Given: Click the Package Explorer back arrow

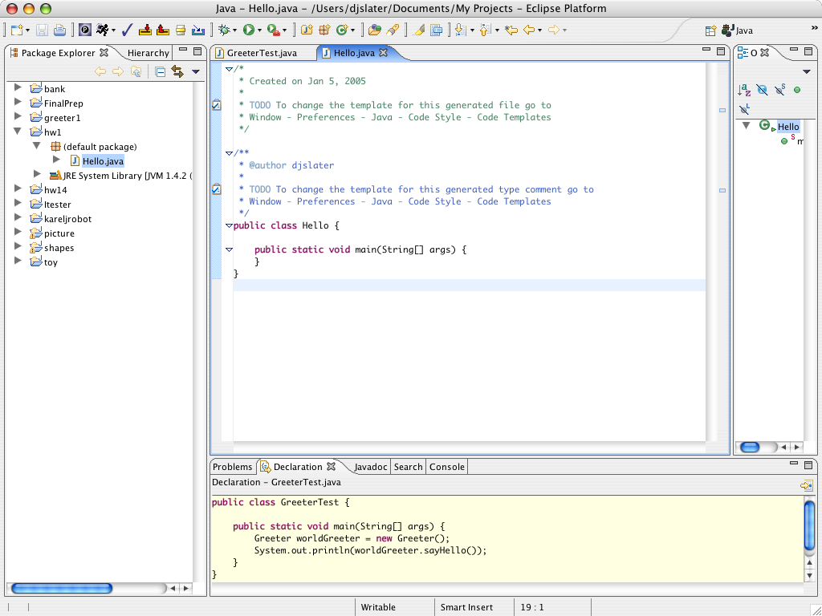Looking at the screenshot, I should coord(100,71).
